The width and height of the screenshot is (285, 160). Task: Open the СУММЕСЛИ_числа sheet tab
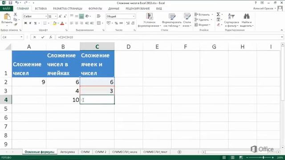point(125,152)
